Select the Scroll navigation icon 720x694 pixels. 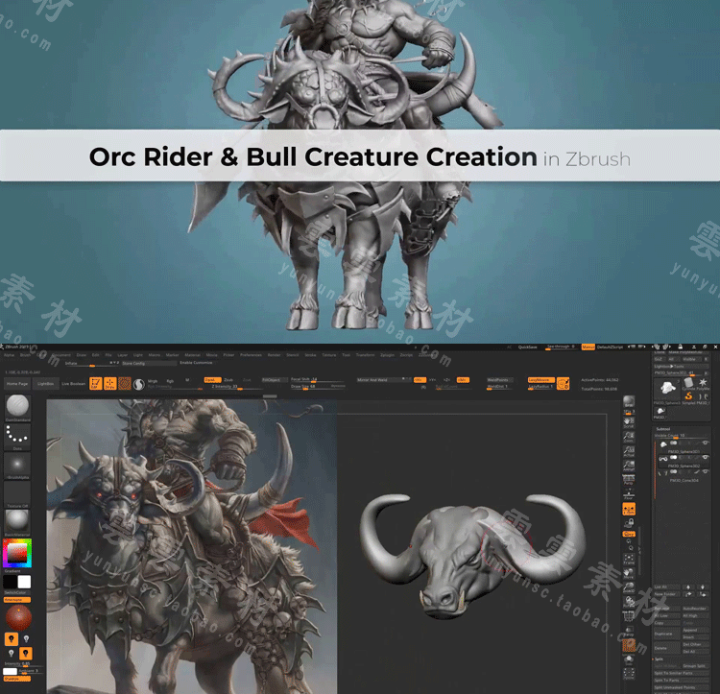click(629, 421)
